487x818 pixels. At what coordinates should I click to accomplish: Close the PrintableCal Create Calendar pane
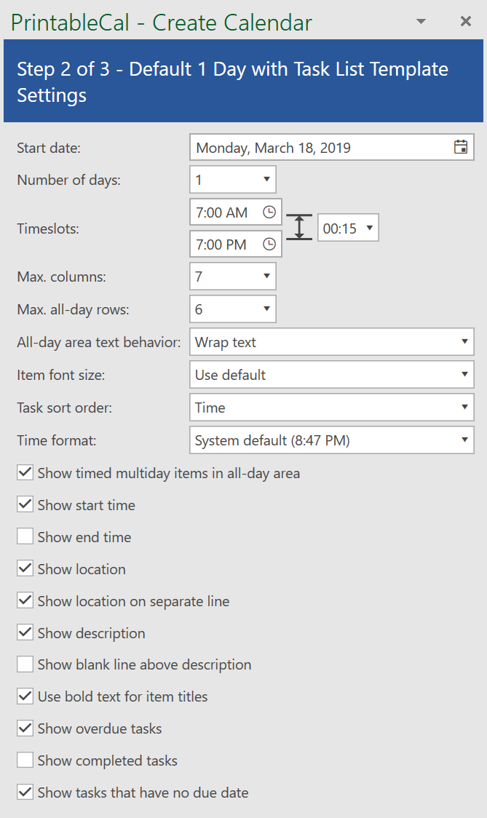(466, 21)
